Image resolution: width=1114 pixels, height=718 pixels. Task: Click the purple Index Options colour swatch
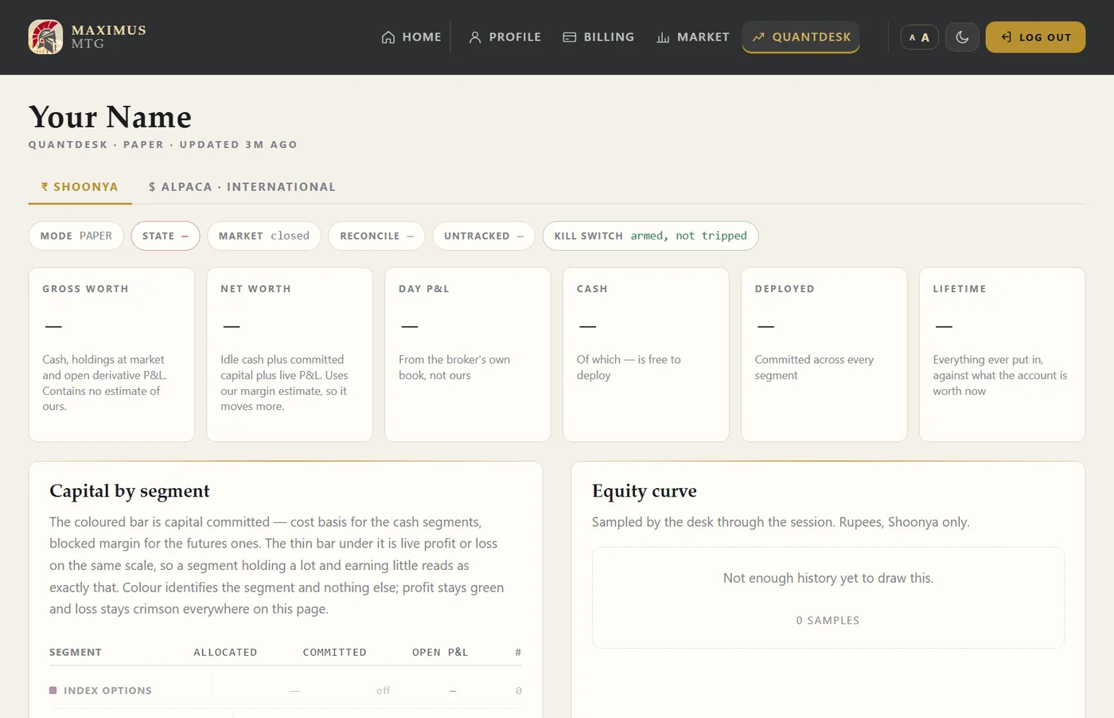pos(53,690)
